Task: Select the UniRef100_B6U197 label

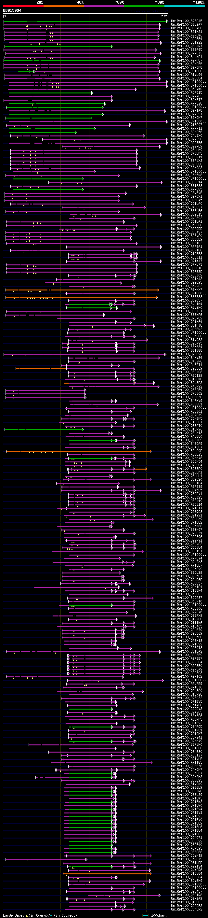Action: [x=187, y=551]
